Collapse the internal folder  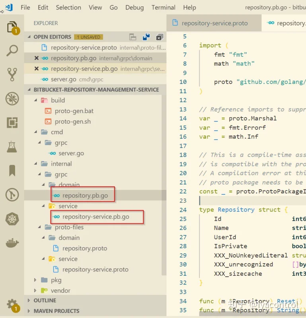point(36,164)
